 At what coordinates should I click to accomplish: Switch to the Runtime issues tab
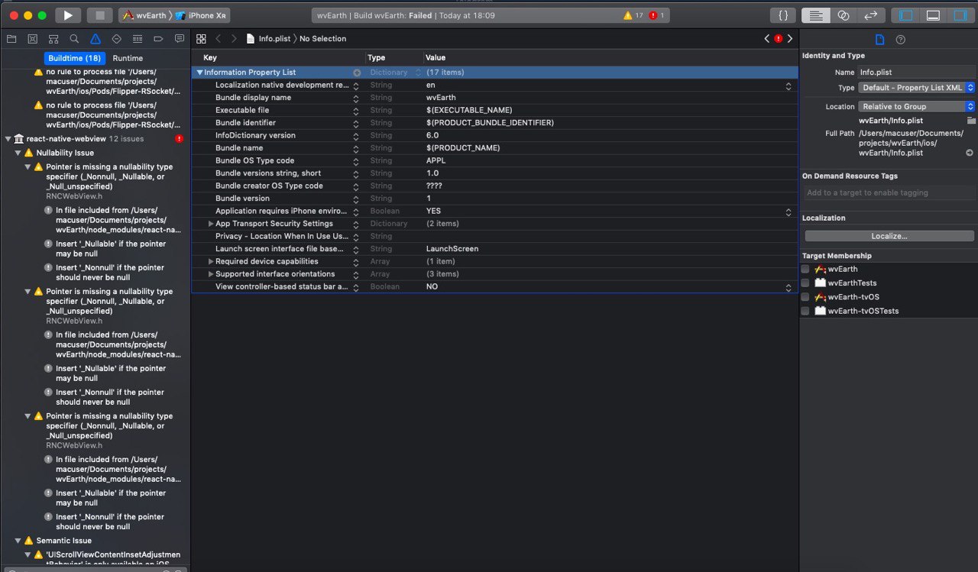tap(128, 58)
